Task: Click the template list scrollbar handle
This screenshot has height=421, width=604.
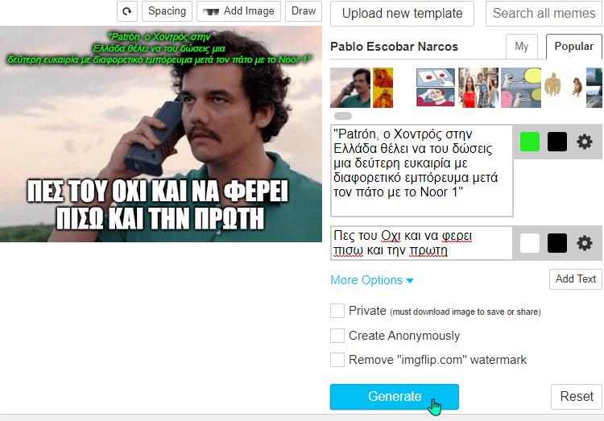Action: coord(343,116)
